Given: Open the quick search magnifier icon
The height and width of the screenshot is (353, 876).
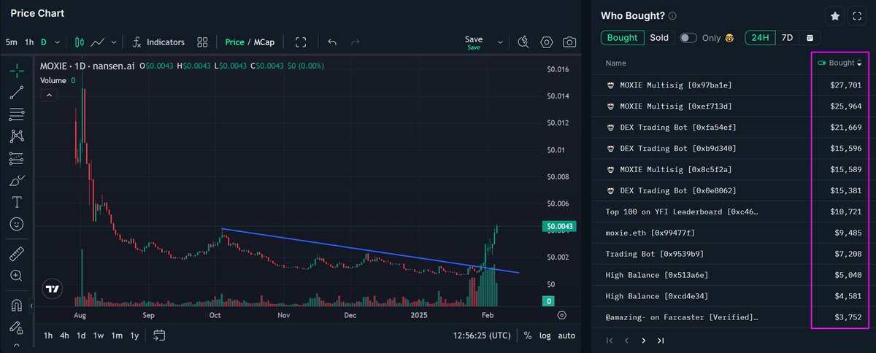Looking at the screenshot, I should [523, 42].
